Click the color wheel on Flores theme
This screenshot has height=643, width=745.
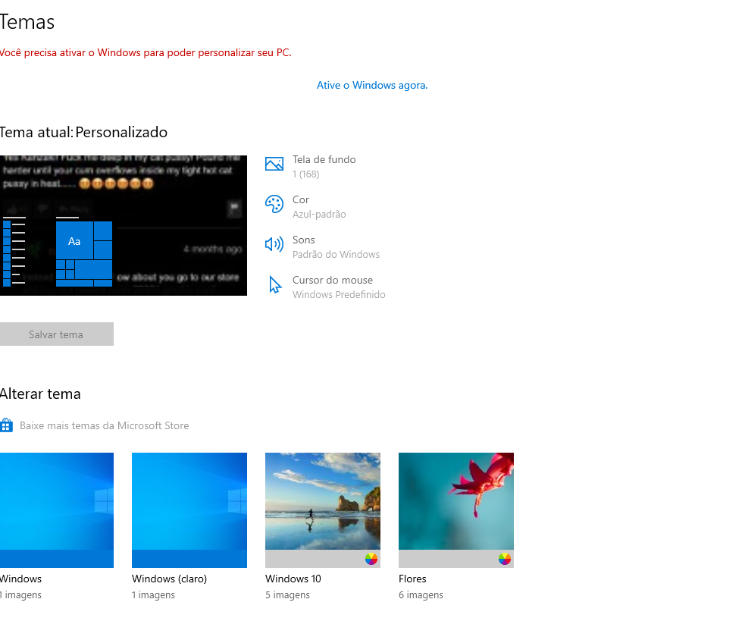tap(505, 559)
